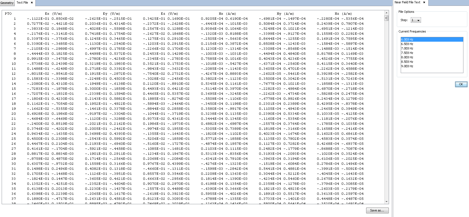
Task: Click the scroll down arrow of the text view
Action: click(386, 202)
